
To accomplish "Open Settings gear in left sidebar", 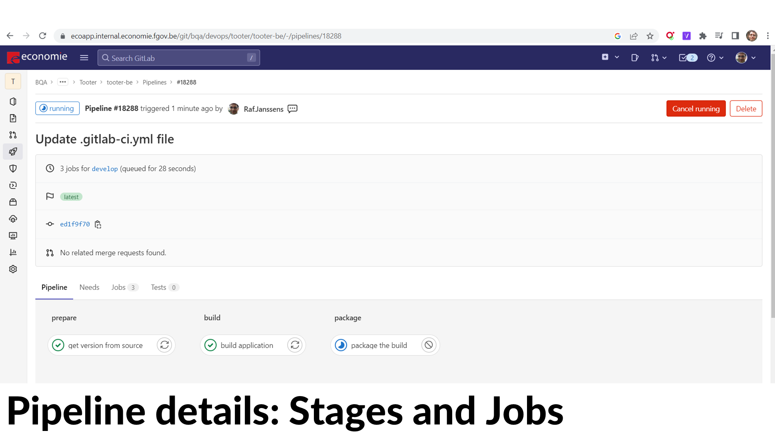I will 13,269.
